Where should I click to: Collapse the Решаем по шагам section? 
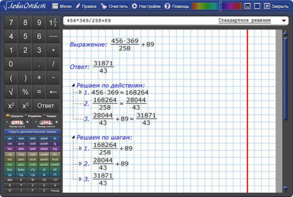click(x=73, y=137)
